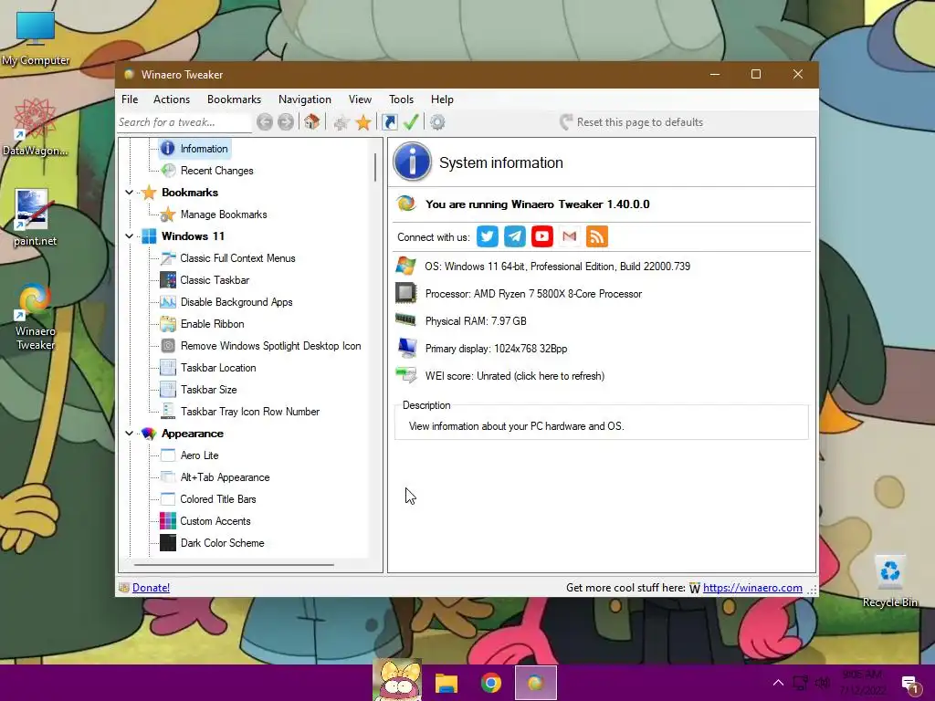
Task: Click the Custom Accents colored icon
Action: [x=168, y=521]
